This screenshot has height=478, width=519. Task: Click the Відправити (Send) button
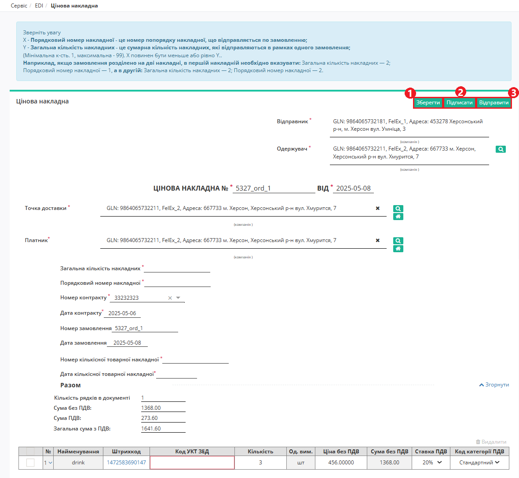(x=494, y=103)
